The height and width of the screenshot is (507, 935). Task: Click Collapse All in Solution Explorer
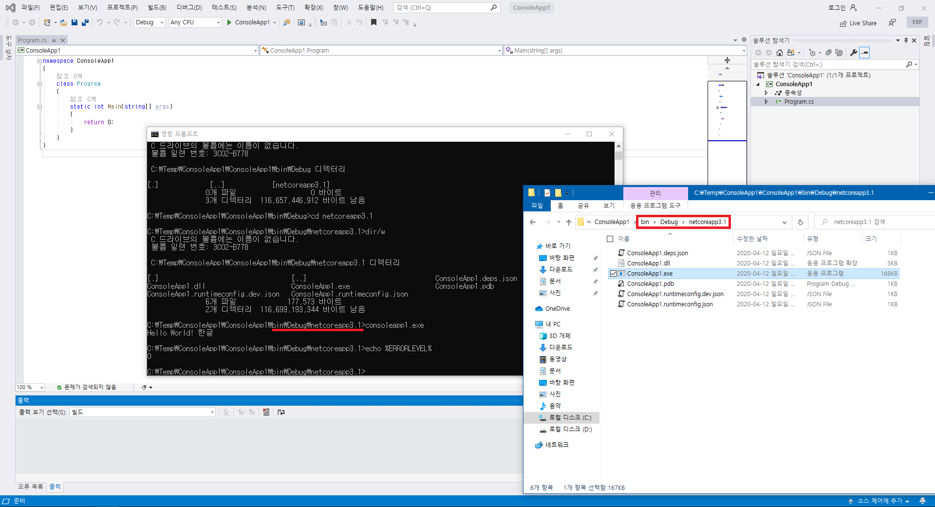point(828,53)
